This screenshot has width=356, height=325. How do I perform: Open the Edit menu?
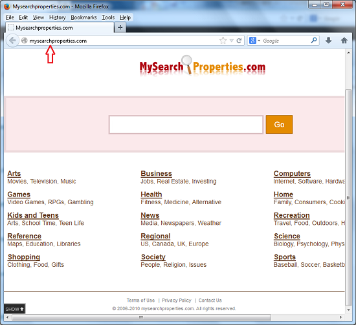pyautogui.click(x=23, y=17)
